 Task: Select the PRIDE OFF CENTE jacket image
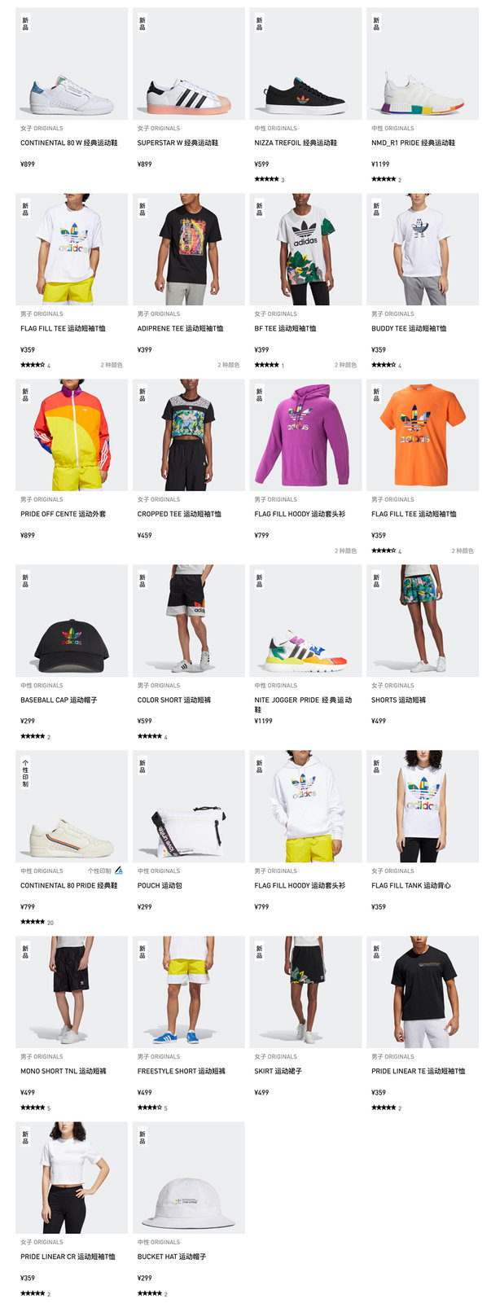point(72,436)
